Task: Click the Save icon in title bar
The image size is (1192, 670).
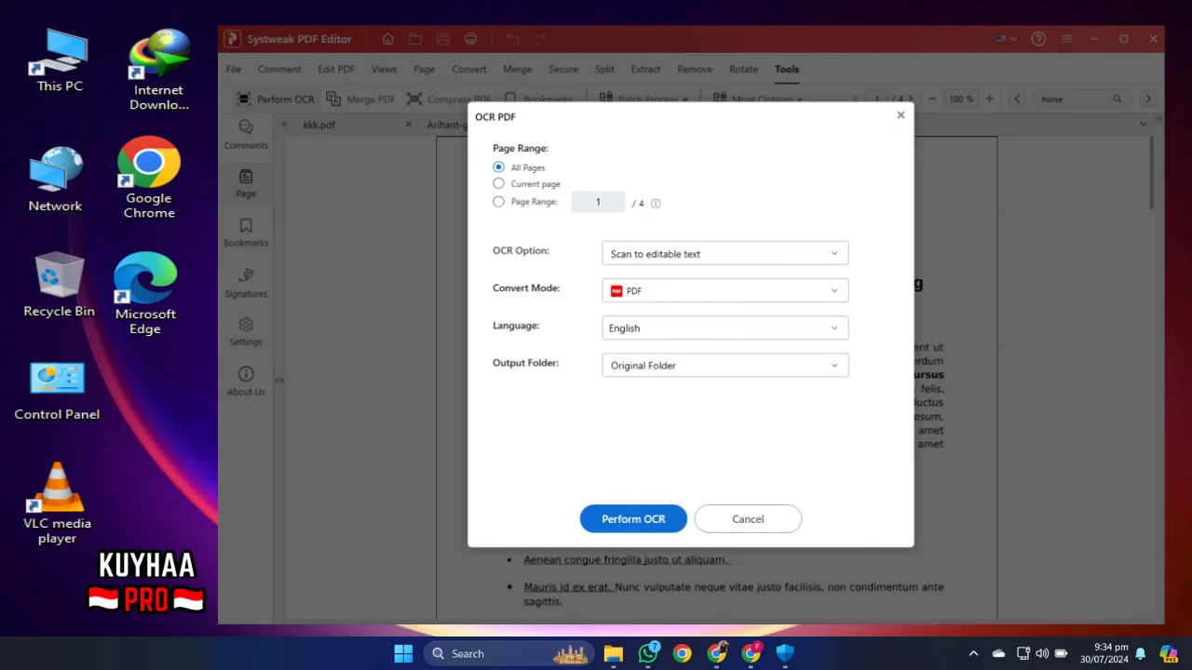Action: pyautogui.click(x=443, y=39)
